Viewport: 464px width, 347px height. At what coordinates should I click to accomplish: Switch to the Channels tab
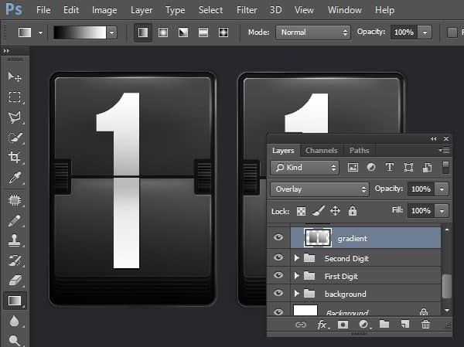point(321,151)
